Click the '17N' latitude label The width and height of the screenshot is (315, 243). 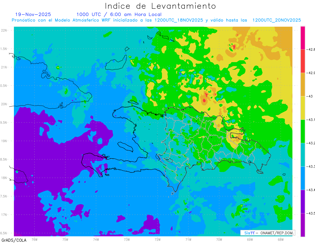point(4,215)
